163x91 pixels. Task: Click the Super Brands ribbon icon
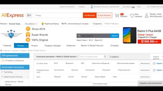point(28,34)
